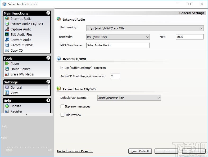Click the Load Default button
Screen dimensions: 208x157
tap(140, 151)
